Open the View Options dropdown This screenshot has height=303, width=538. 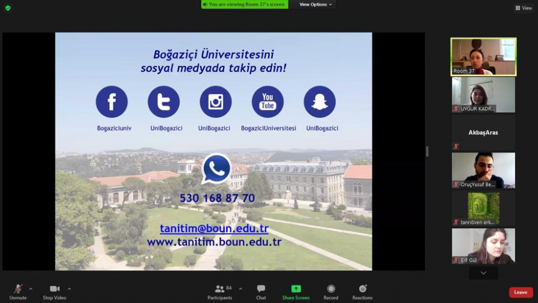pos(315,4)
